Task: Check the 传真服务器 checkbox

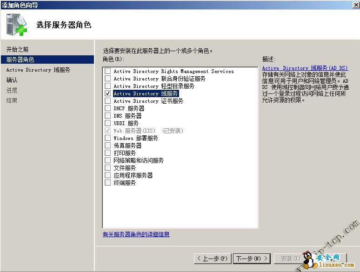Action: pyautogui.click(x=107, y=145)
